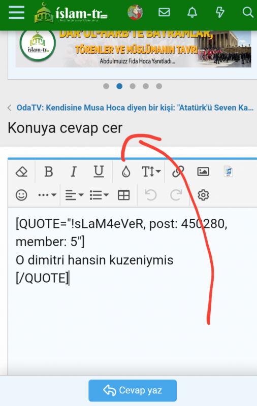Open the notifications bell icon
Viewport: 257px width, 406px height.
coord(192,12)
